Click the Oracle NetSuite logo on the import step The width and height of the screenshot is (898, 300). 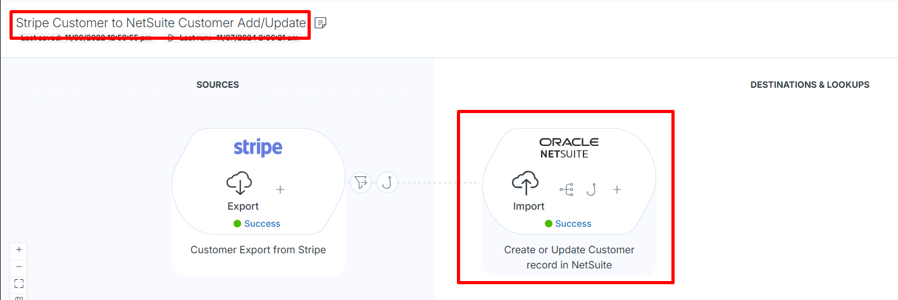point(569,148)
